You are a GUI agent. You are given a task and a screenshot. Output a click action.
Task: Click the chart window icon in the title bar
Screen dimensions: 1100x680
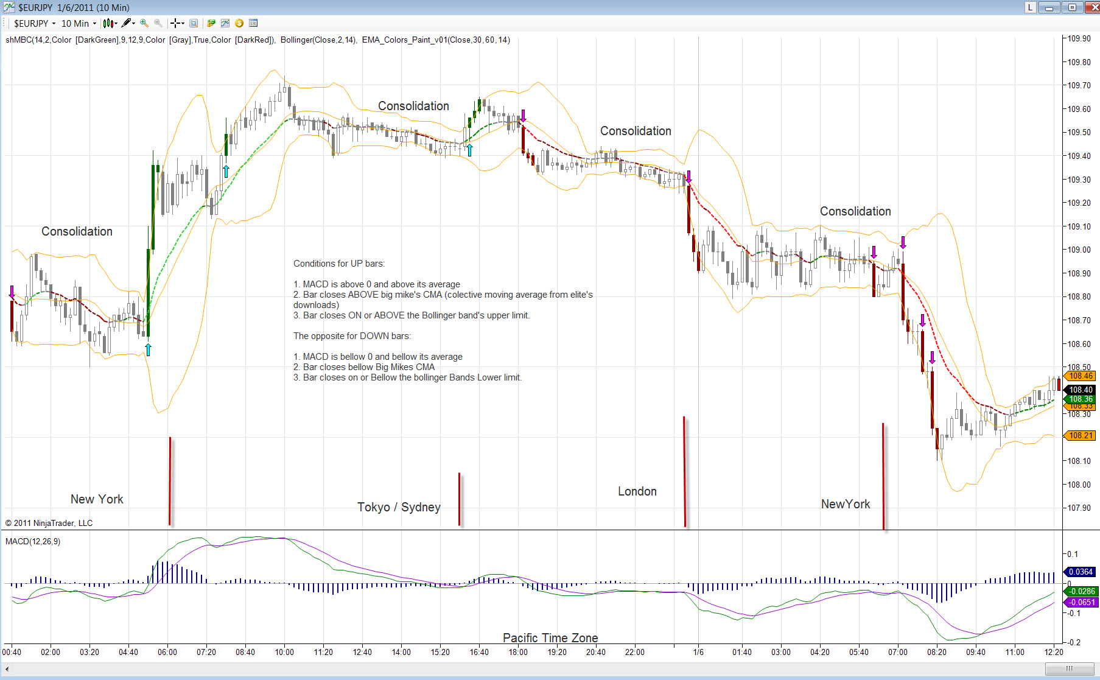(9, 7)
